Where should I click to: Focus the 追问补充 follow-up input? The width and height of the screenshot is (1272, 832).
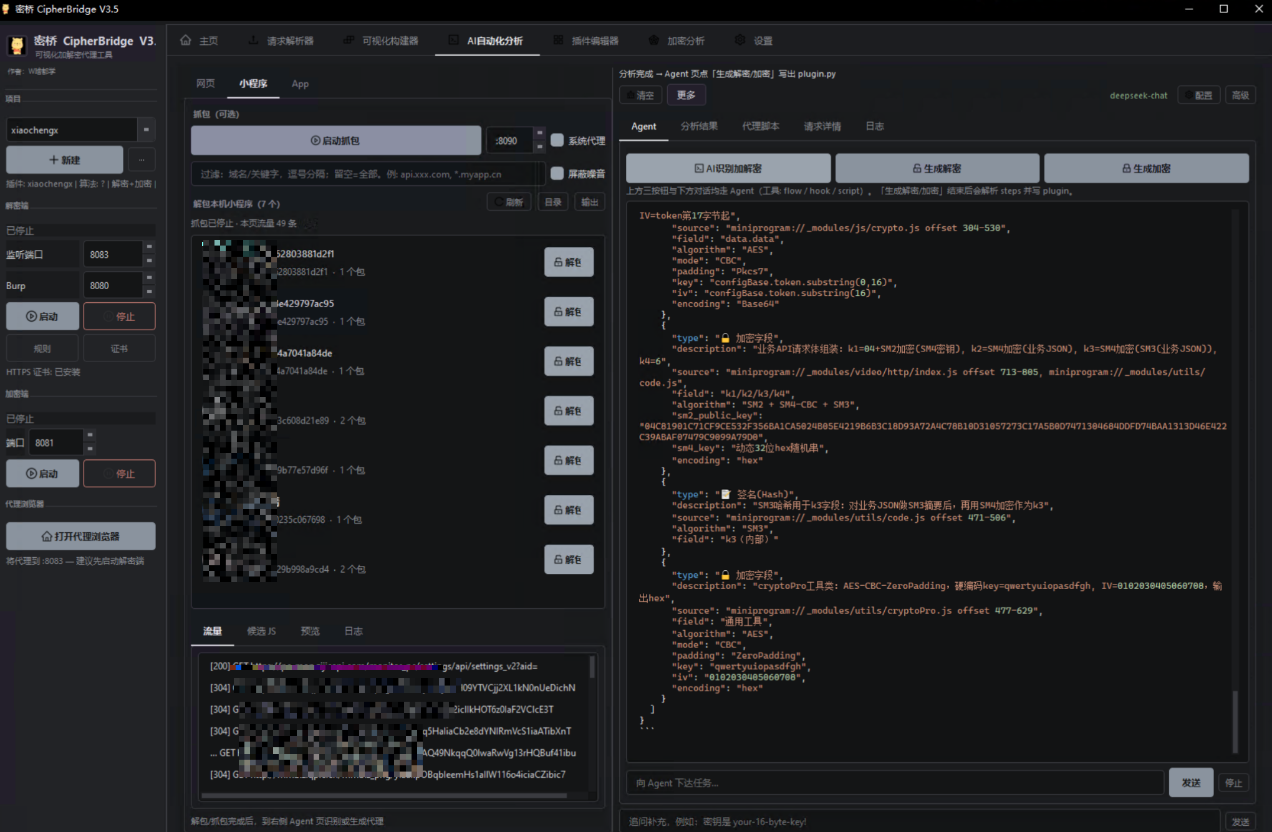pyautogui.click(x=920, y=821)
